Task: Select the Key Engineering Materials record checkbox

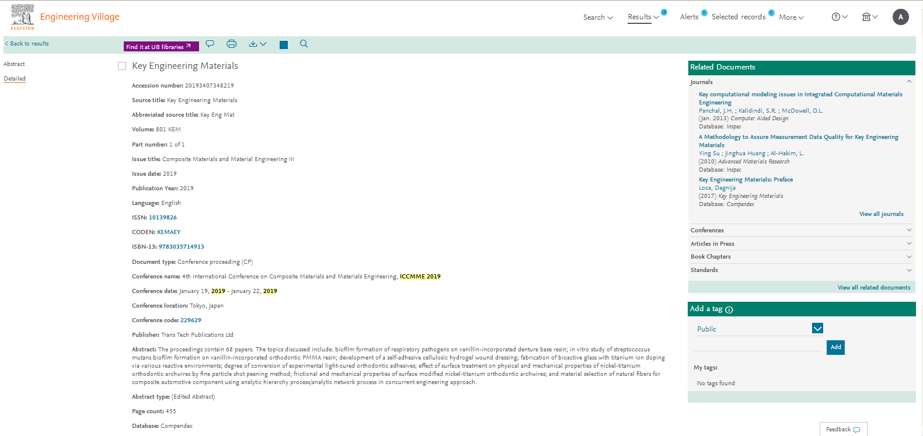Action: (122, 66)
